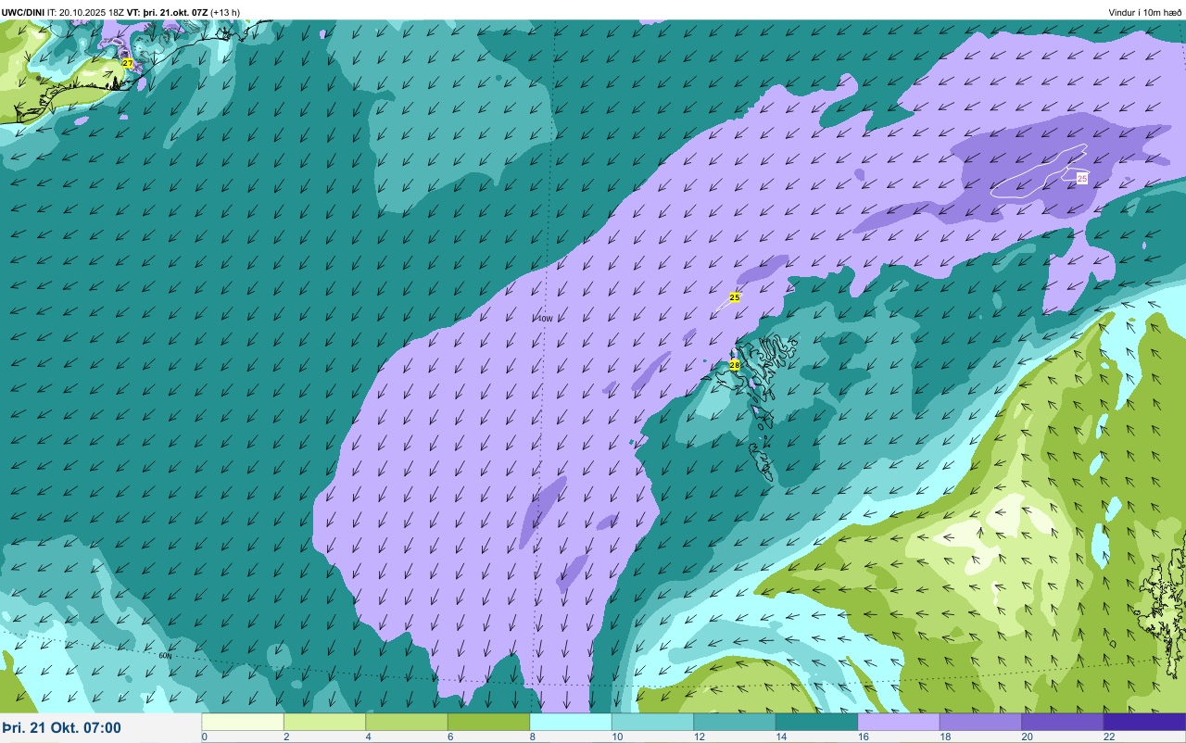Viewport: 1186px width, 743px height.
Task: Select the 2–4 m/s light green legend swatch
Action: click(324, 722)
